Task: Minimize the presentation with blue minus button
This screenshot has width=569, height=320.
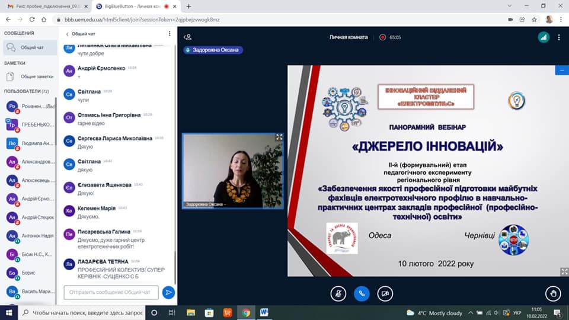Action: coord(561,71)
